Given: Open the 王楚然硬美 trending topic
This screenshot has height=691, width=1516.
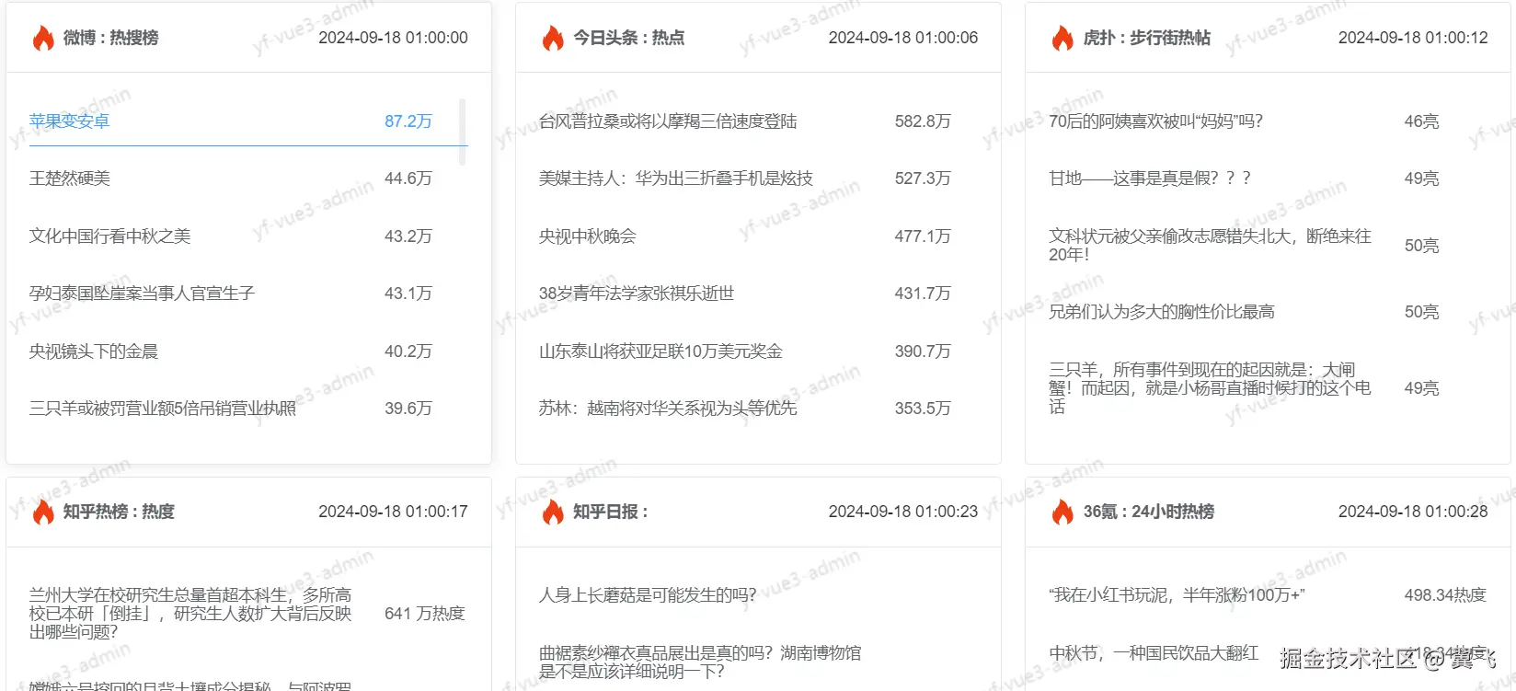Looking at the screenshot, I should coord(69,179).
